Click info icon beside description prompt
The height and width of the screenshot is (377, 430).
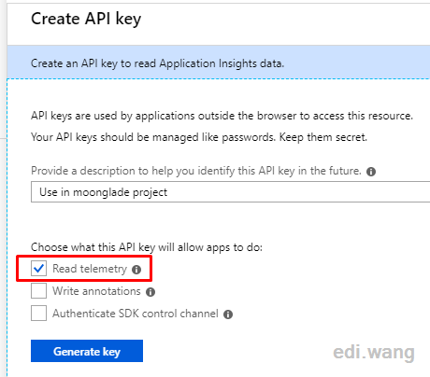[x=371, y=172]
